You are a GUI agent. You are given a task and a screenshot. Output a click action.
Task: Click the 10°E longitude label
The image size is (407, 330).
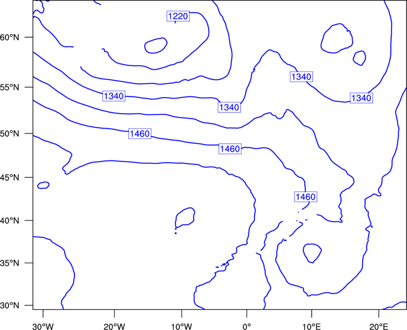311,326
